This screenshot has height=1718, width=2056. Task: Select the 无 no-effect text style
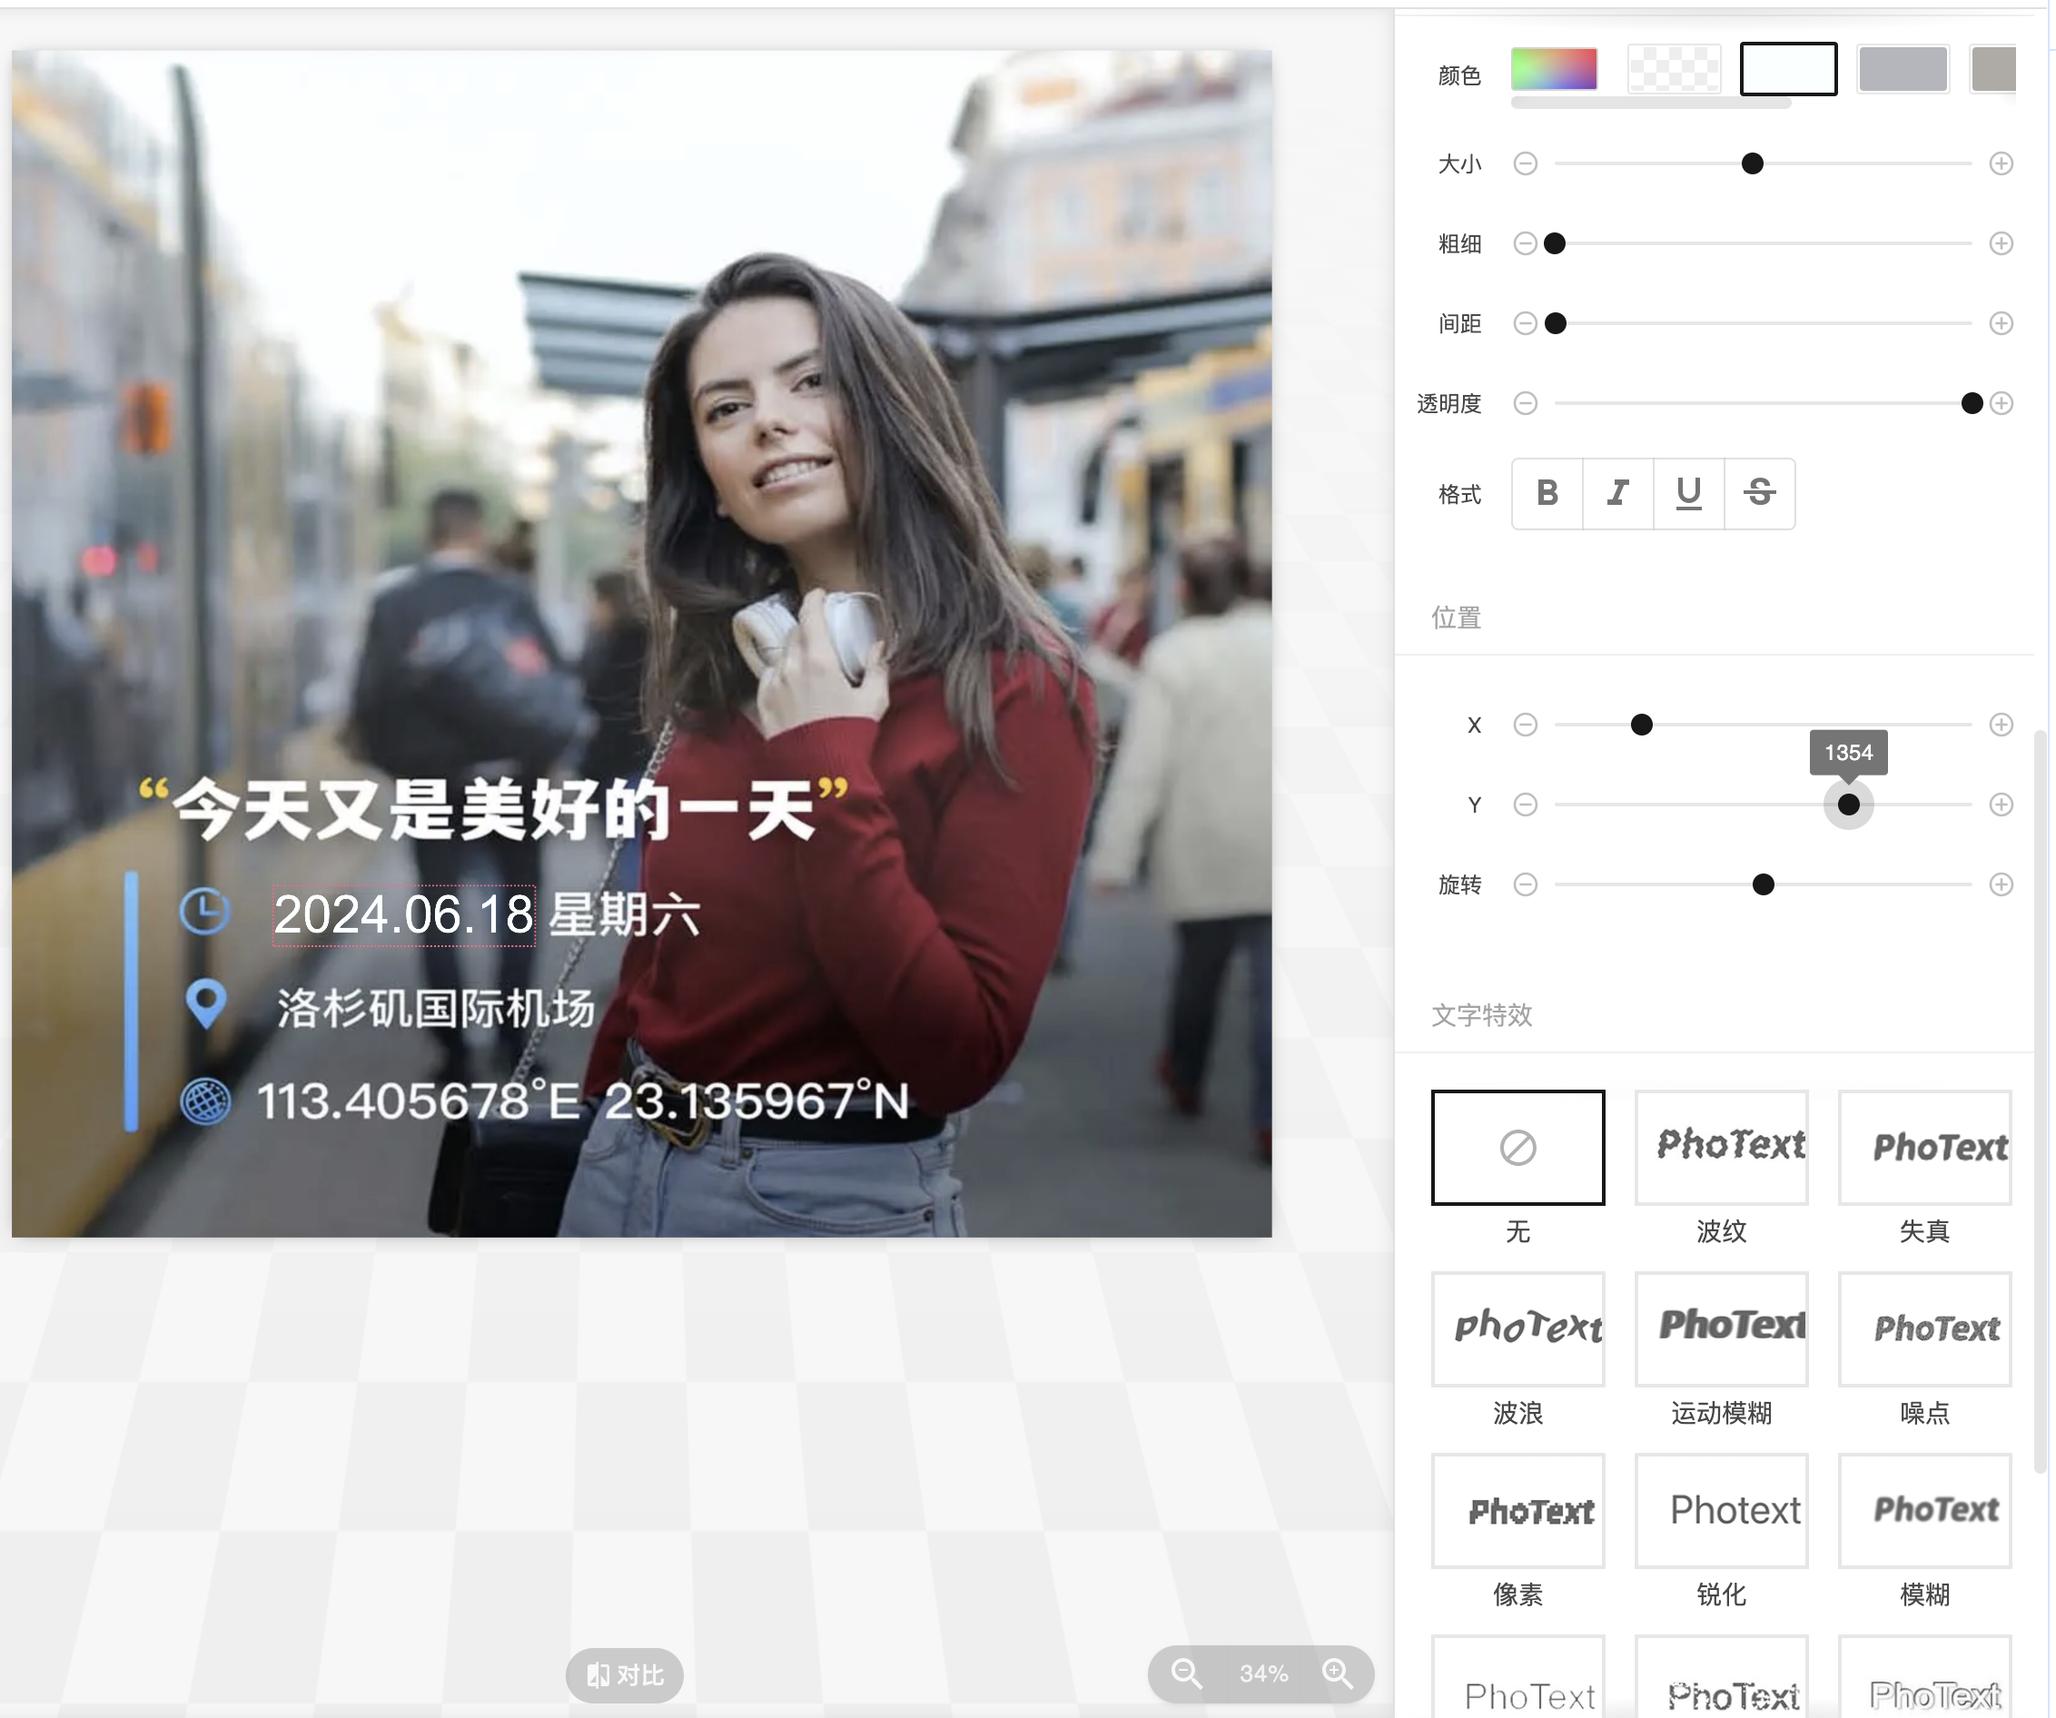pyautogui.click(x=1517, y=1149)
